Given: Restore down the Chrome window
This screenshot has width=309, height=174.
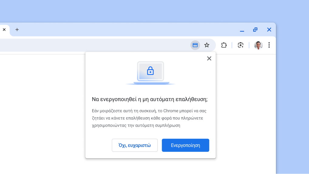Looking at the screenshot, I should pyautogui.click(x=255, y=30).
